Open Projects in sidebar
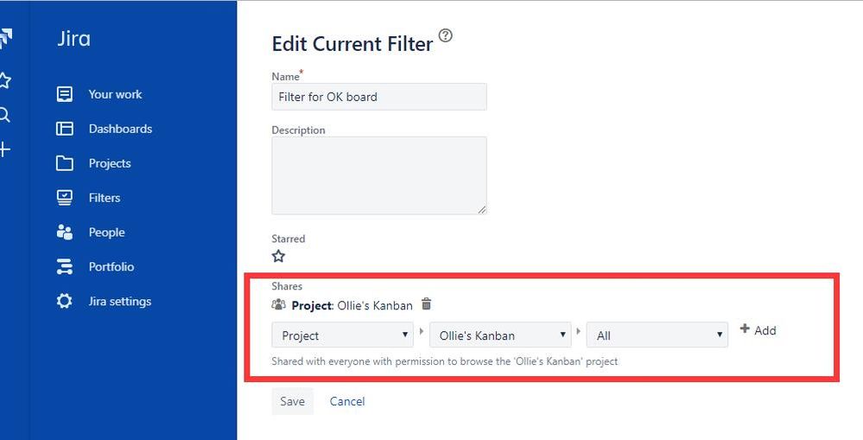 coord(110,163)
